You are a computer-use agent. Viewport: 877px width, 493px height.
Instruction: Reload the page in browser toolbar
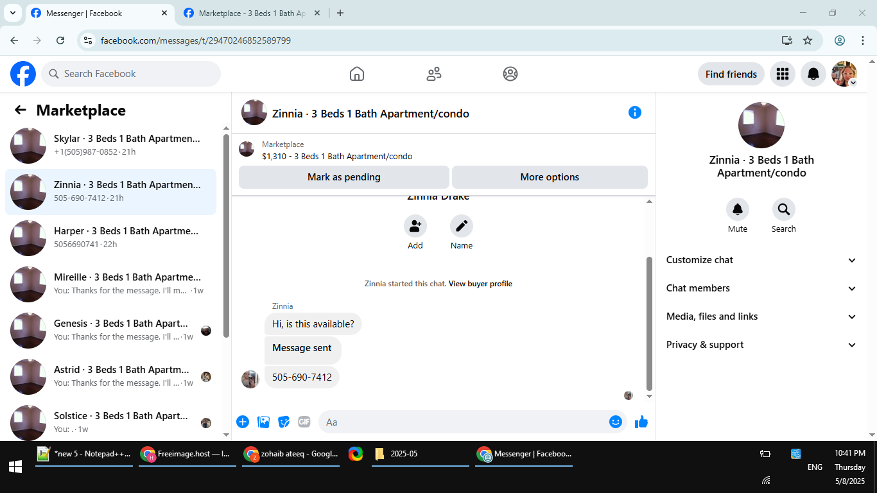coord(60,40)
